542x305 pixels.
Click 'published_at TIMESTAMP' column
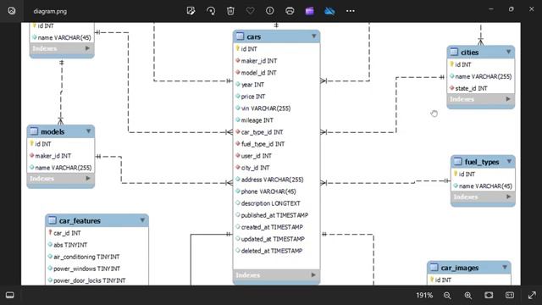click(x=274, y=215)
